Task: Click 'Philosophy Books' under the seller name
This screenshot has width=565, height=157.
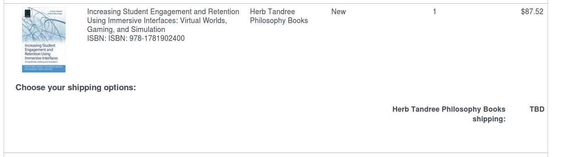Action: [x=279, y=21]
